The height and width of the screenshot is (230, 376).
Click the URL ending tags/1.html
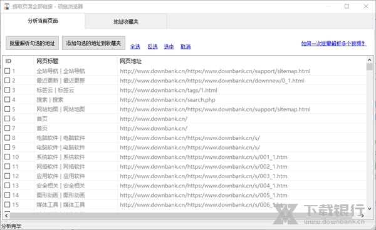[169, 90]
